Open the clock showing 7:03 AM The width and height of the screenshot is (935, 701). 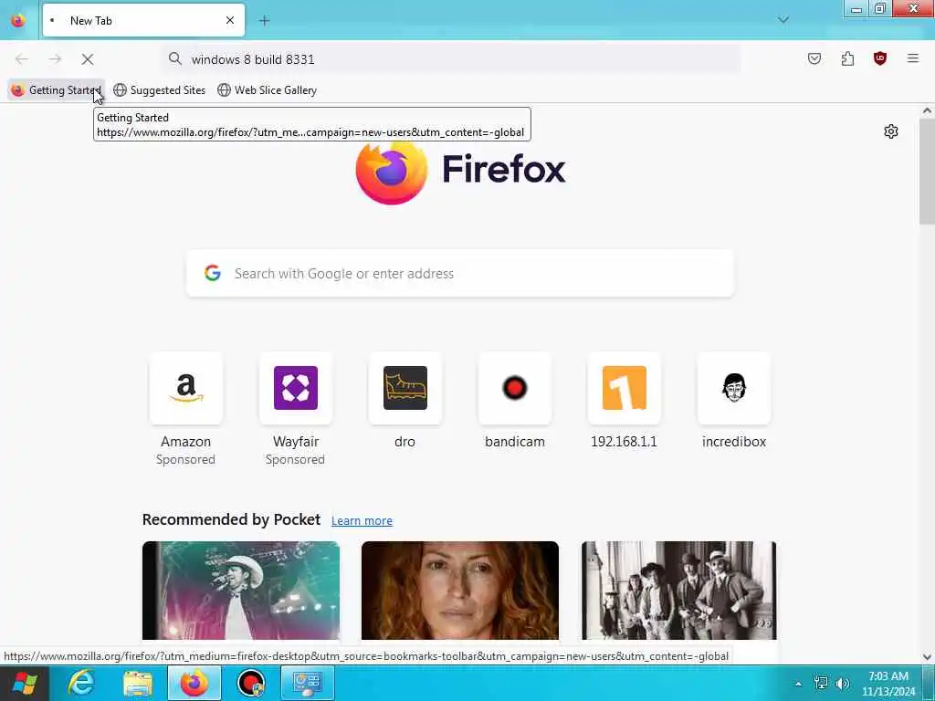888,684
